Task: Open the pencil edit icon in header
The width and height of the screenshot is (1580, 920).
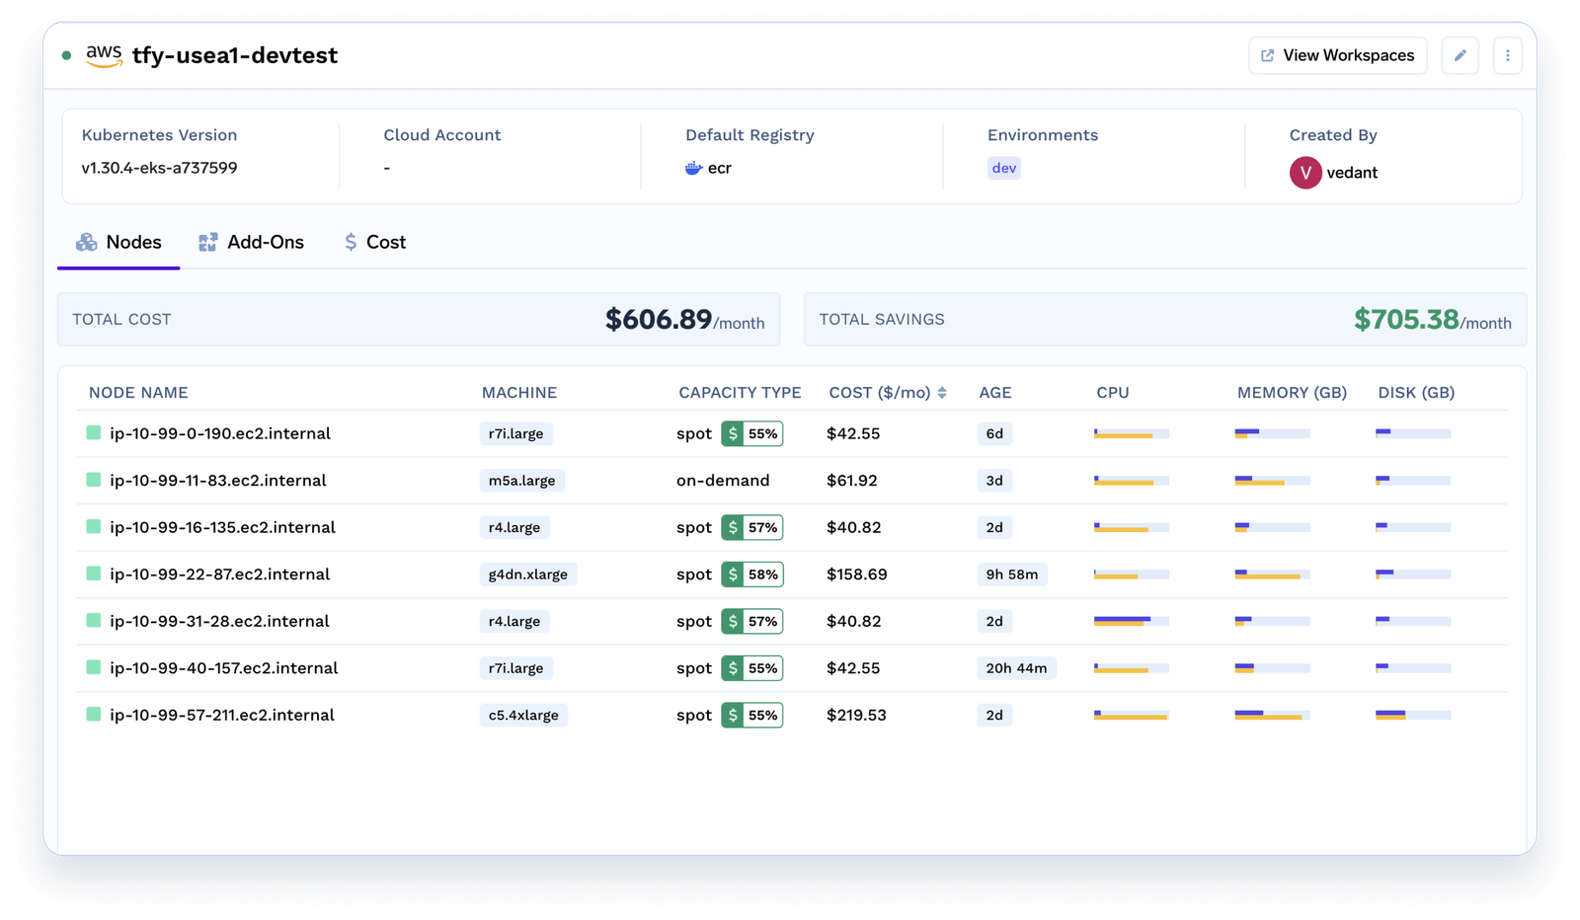Action: pos(1460,55)
